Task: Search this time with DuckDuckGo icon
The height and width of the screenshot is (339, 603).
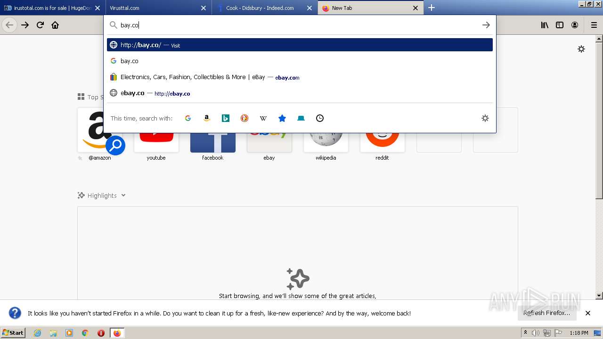Action: pos(244,118)
